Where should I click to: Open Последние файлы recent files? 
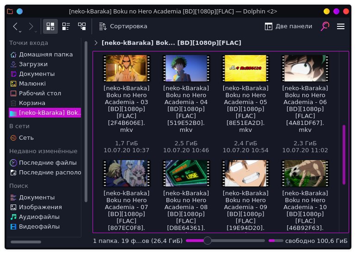tap(45, 163)
